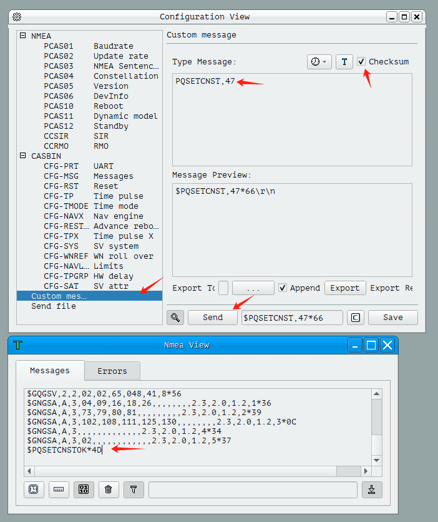This screenshot has width=438, height=522.
Task: Click the Save button
Action: [x=392, y=318]
